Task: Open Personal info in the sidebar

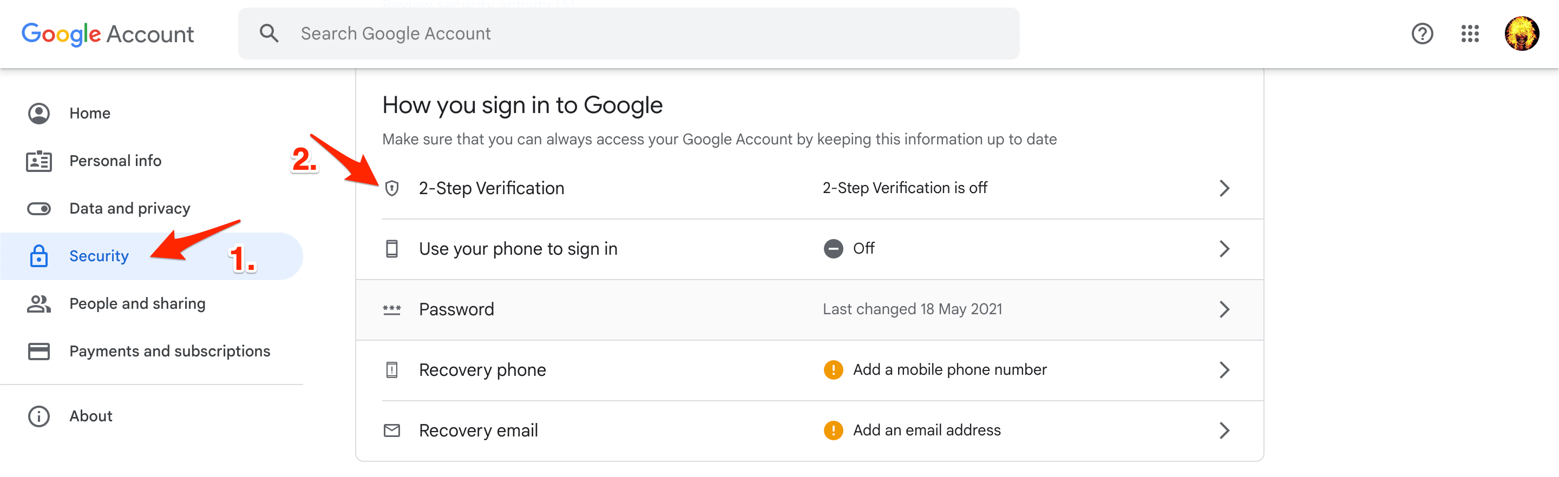Action: pyautogui.click(x=152, y=161)
